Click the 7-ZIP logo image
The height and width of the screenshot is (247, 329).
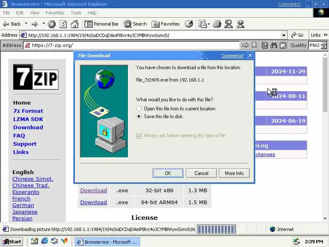click(x=36, y=77)
